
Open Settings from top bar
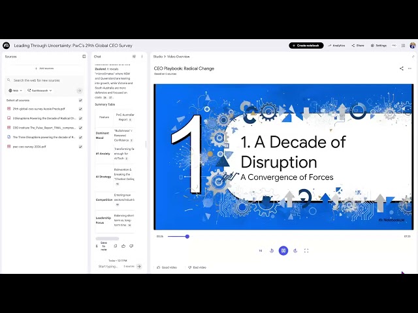(x=379, y=46)
